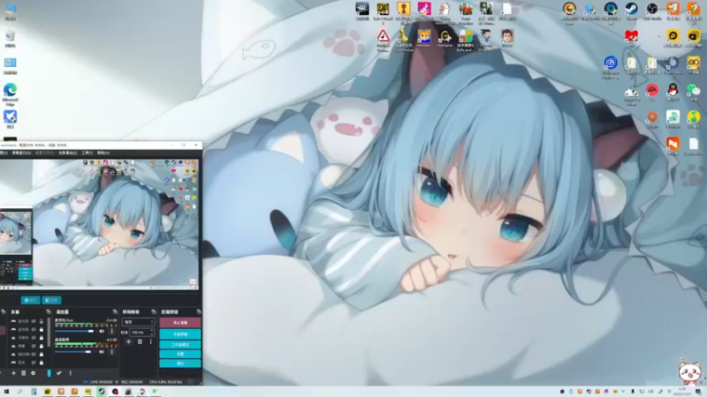Add a new source with plus icon
707x397 pixels.
click(13, 373)
